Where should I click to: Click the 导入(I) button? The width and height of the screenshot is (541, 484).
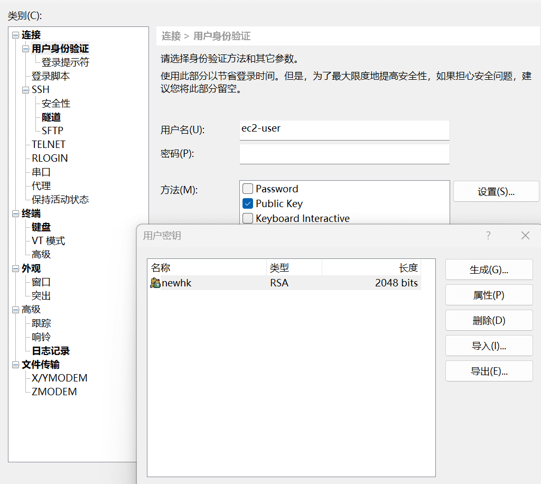click(489, 346)
